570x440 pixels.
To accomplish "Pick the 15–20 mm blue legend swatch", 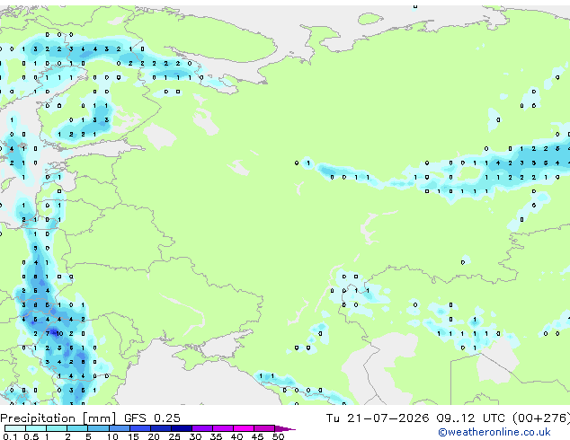I will click(x=139, y=428).
